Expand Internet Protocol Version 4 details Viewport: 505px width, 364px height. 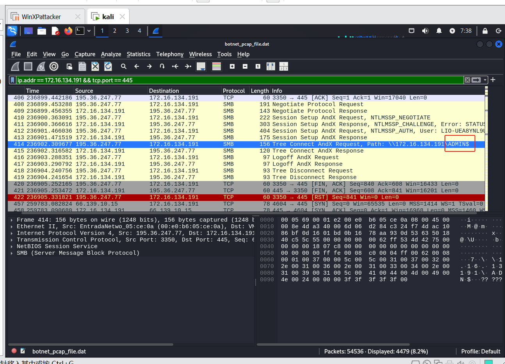[x=12, y=233]
